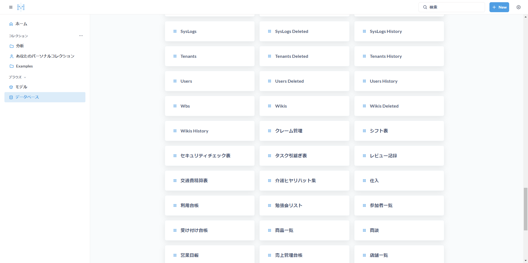Screen dimensions: 528x263
Task: Click the New button
Action: pyautogui.click(x=499, y=7)
